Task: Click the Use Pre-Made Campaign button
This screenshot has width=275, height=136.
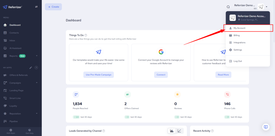Action: (x=98, y=75)
